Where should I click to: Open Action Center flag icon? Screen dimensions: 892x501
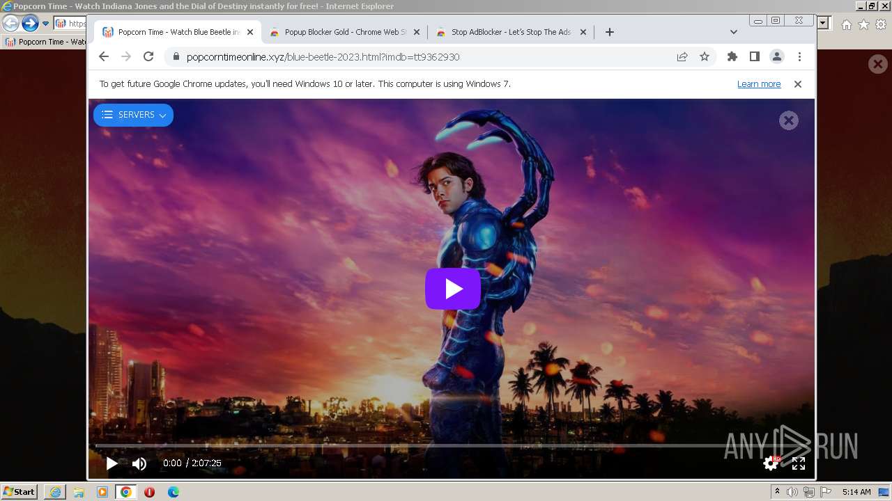pyautogui.click(x=824, y=492)
